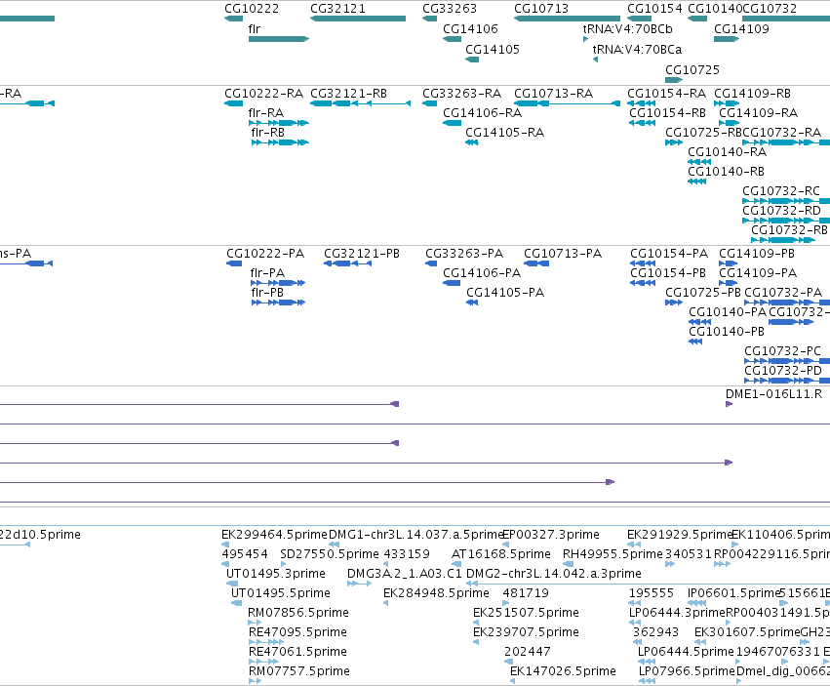Select the flr gene arrow
This screenshot has width=830, height=686.
279,39
